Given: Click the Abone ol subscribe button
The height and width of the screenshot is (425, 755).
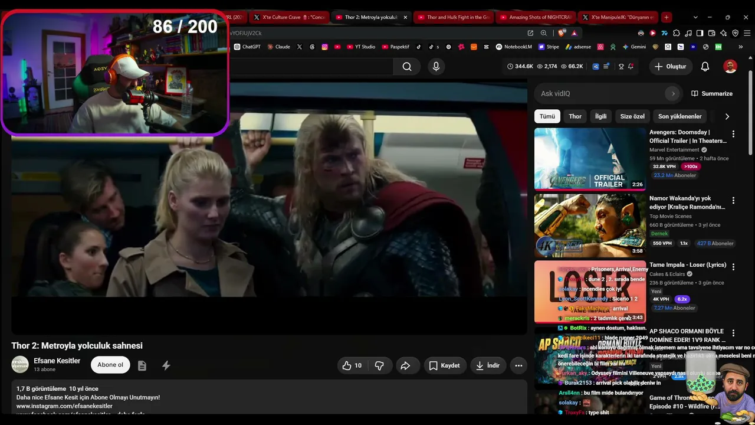Looking at the screenshot, I should click(110, 365).
